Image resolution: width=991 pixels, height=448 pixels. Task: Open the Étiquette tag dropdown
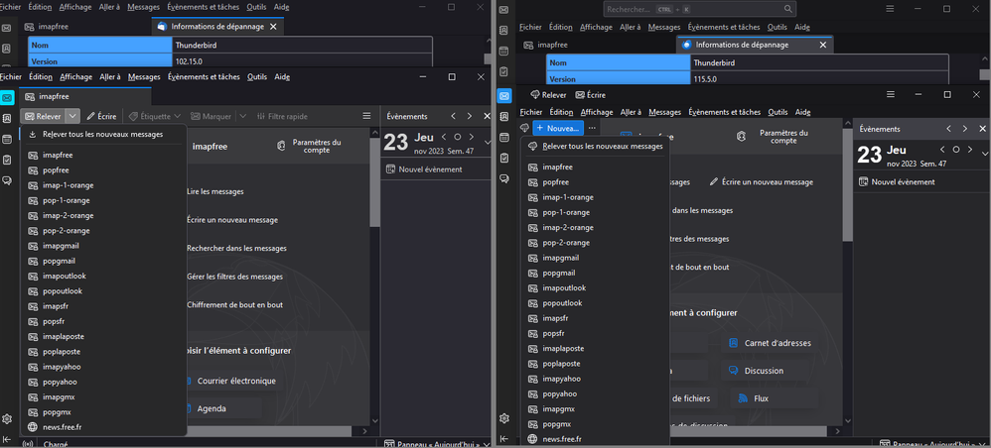point(155,116)
